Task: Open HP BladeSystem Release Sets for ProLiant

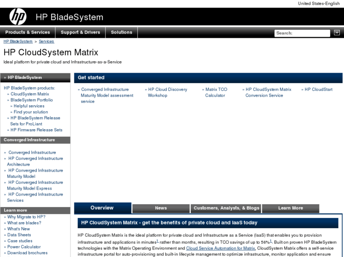Action: point(35,121)
